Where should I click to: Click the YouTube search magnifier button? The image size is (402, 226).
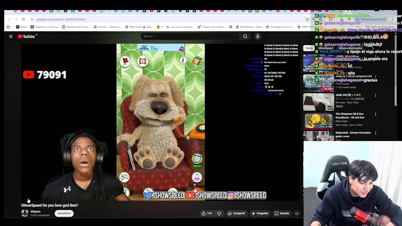click(245, 36)
